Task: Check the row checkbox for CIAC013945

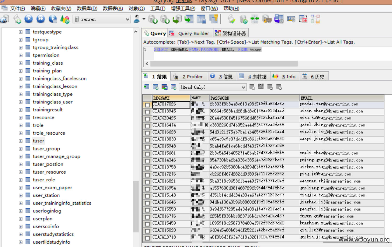Action: (147, 112)
